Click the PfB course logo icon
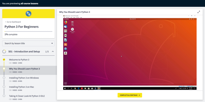This screenshot has width=205, height=102. tap(28, 14)
